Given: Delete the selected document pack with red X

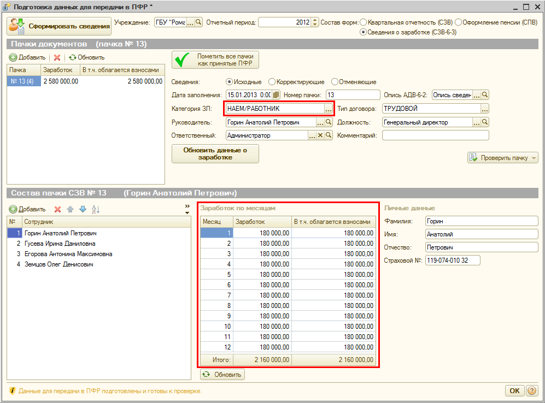Looking at the screenshot, I should [x=57, y=57].
